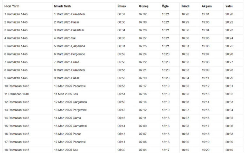Viewport: 245px width, 153px height.
Task: Select the 07:32 Güneş time cell
Action: click(x=143, y=14)
